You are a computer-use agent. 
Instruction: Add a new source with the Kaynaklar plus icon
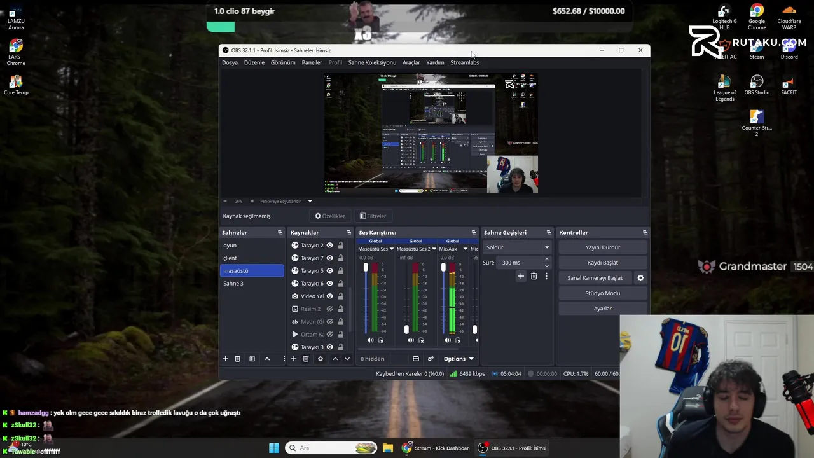click(x=294, y=359)
